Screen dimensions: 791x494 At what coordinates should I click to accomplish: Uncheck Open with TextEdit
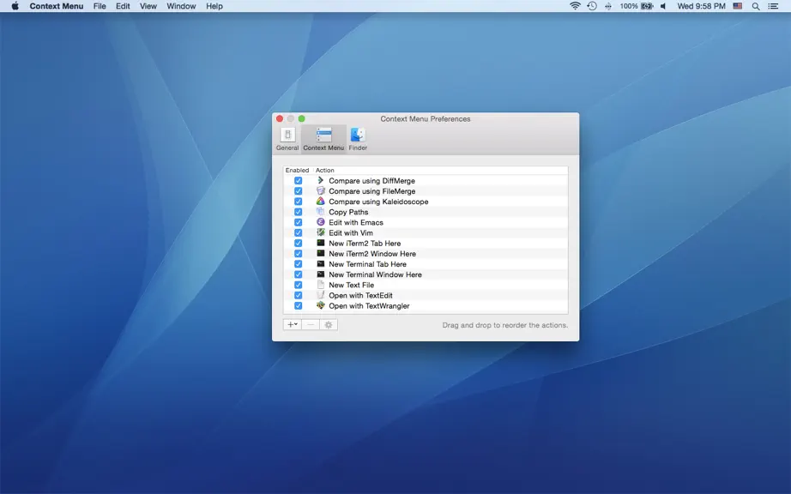pyautogui.click(x=299, y=295)
